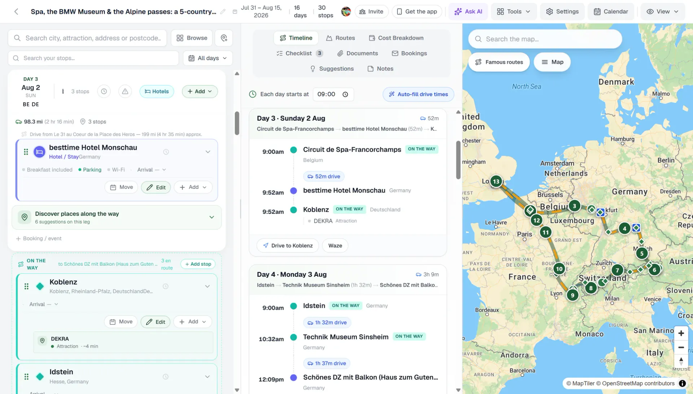Toggle Parking amenity
Image resolution: width=693 pixels, height=394 pixels.
point(90,170)
